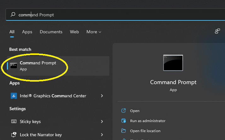Click the Intel Graphics Command Center icon
This screenshot has height=140, width=225.
pos(14,96)
